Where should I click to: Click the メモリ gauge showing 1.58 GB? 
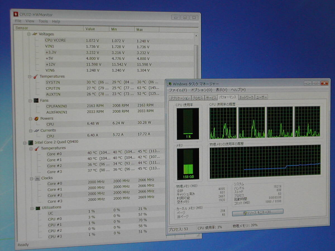(188, 164)
